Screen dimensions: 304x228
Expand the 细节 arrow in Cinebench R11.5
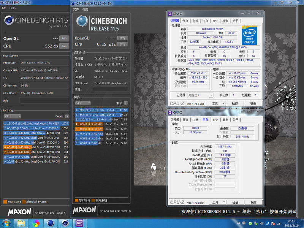(x=126, y=103)
